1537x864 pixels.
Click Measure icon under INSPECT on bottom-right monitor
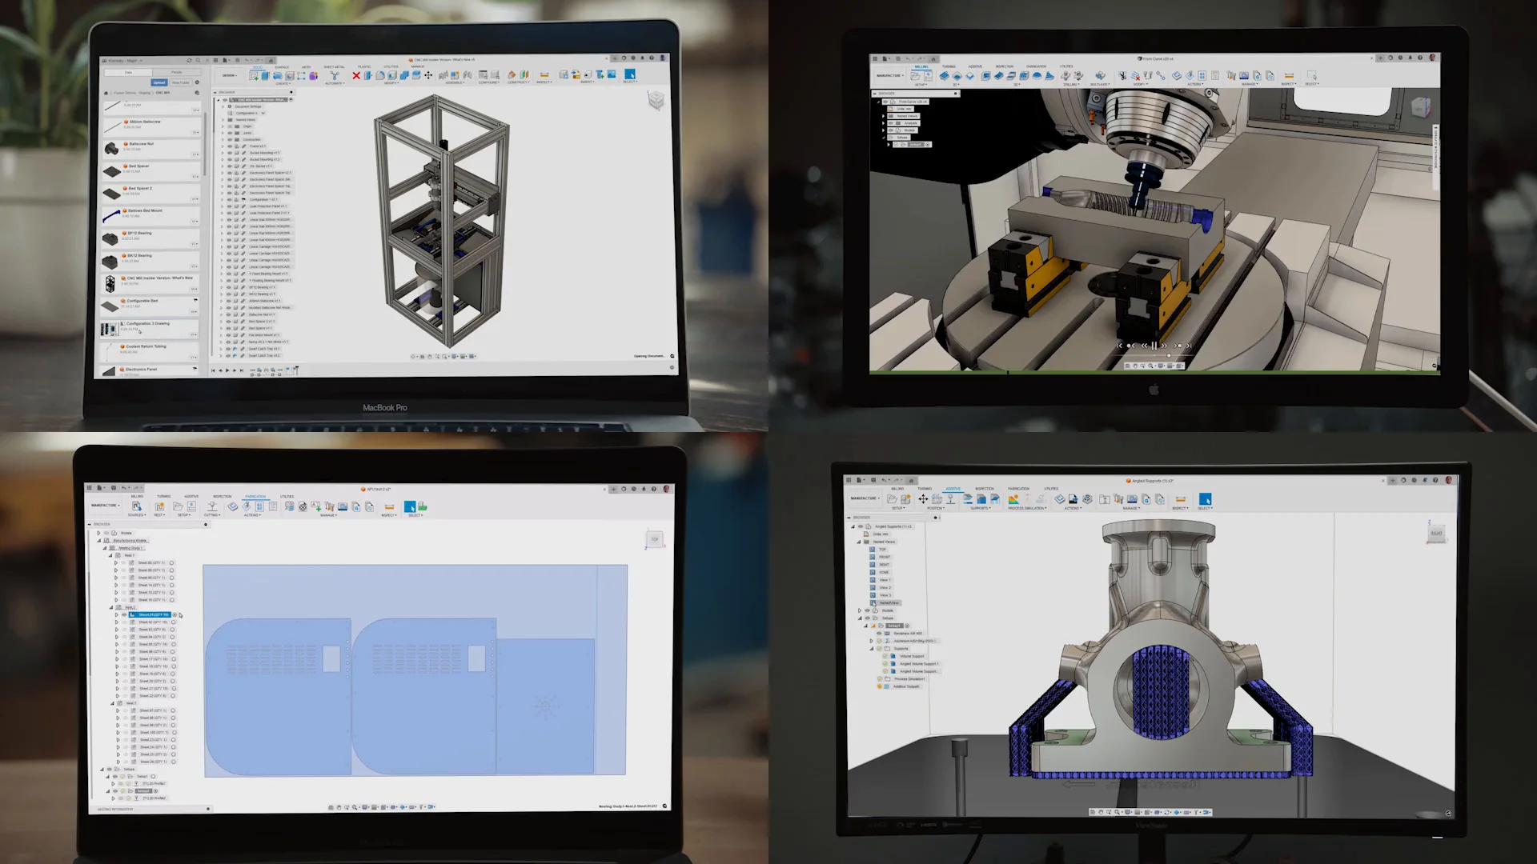1180,498
